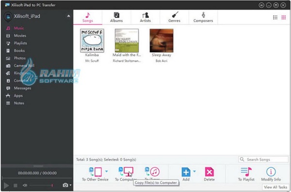Click the search magnifier icon
291x192 pixels.
[242, 159]
